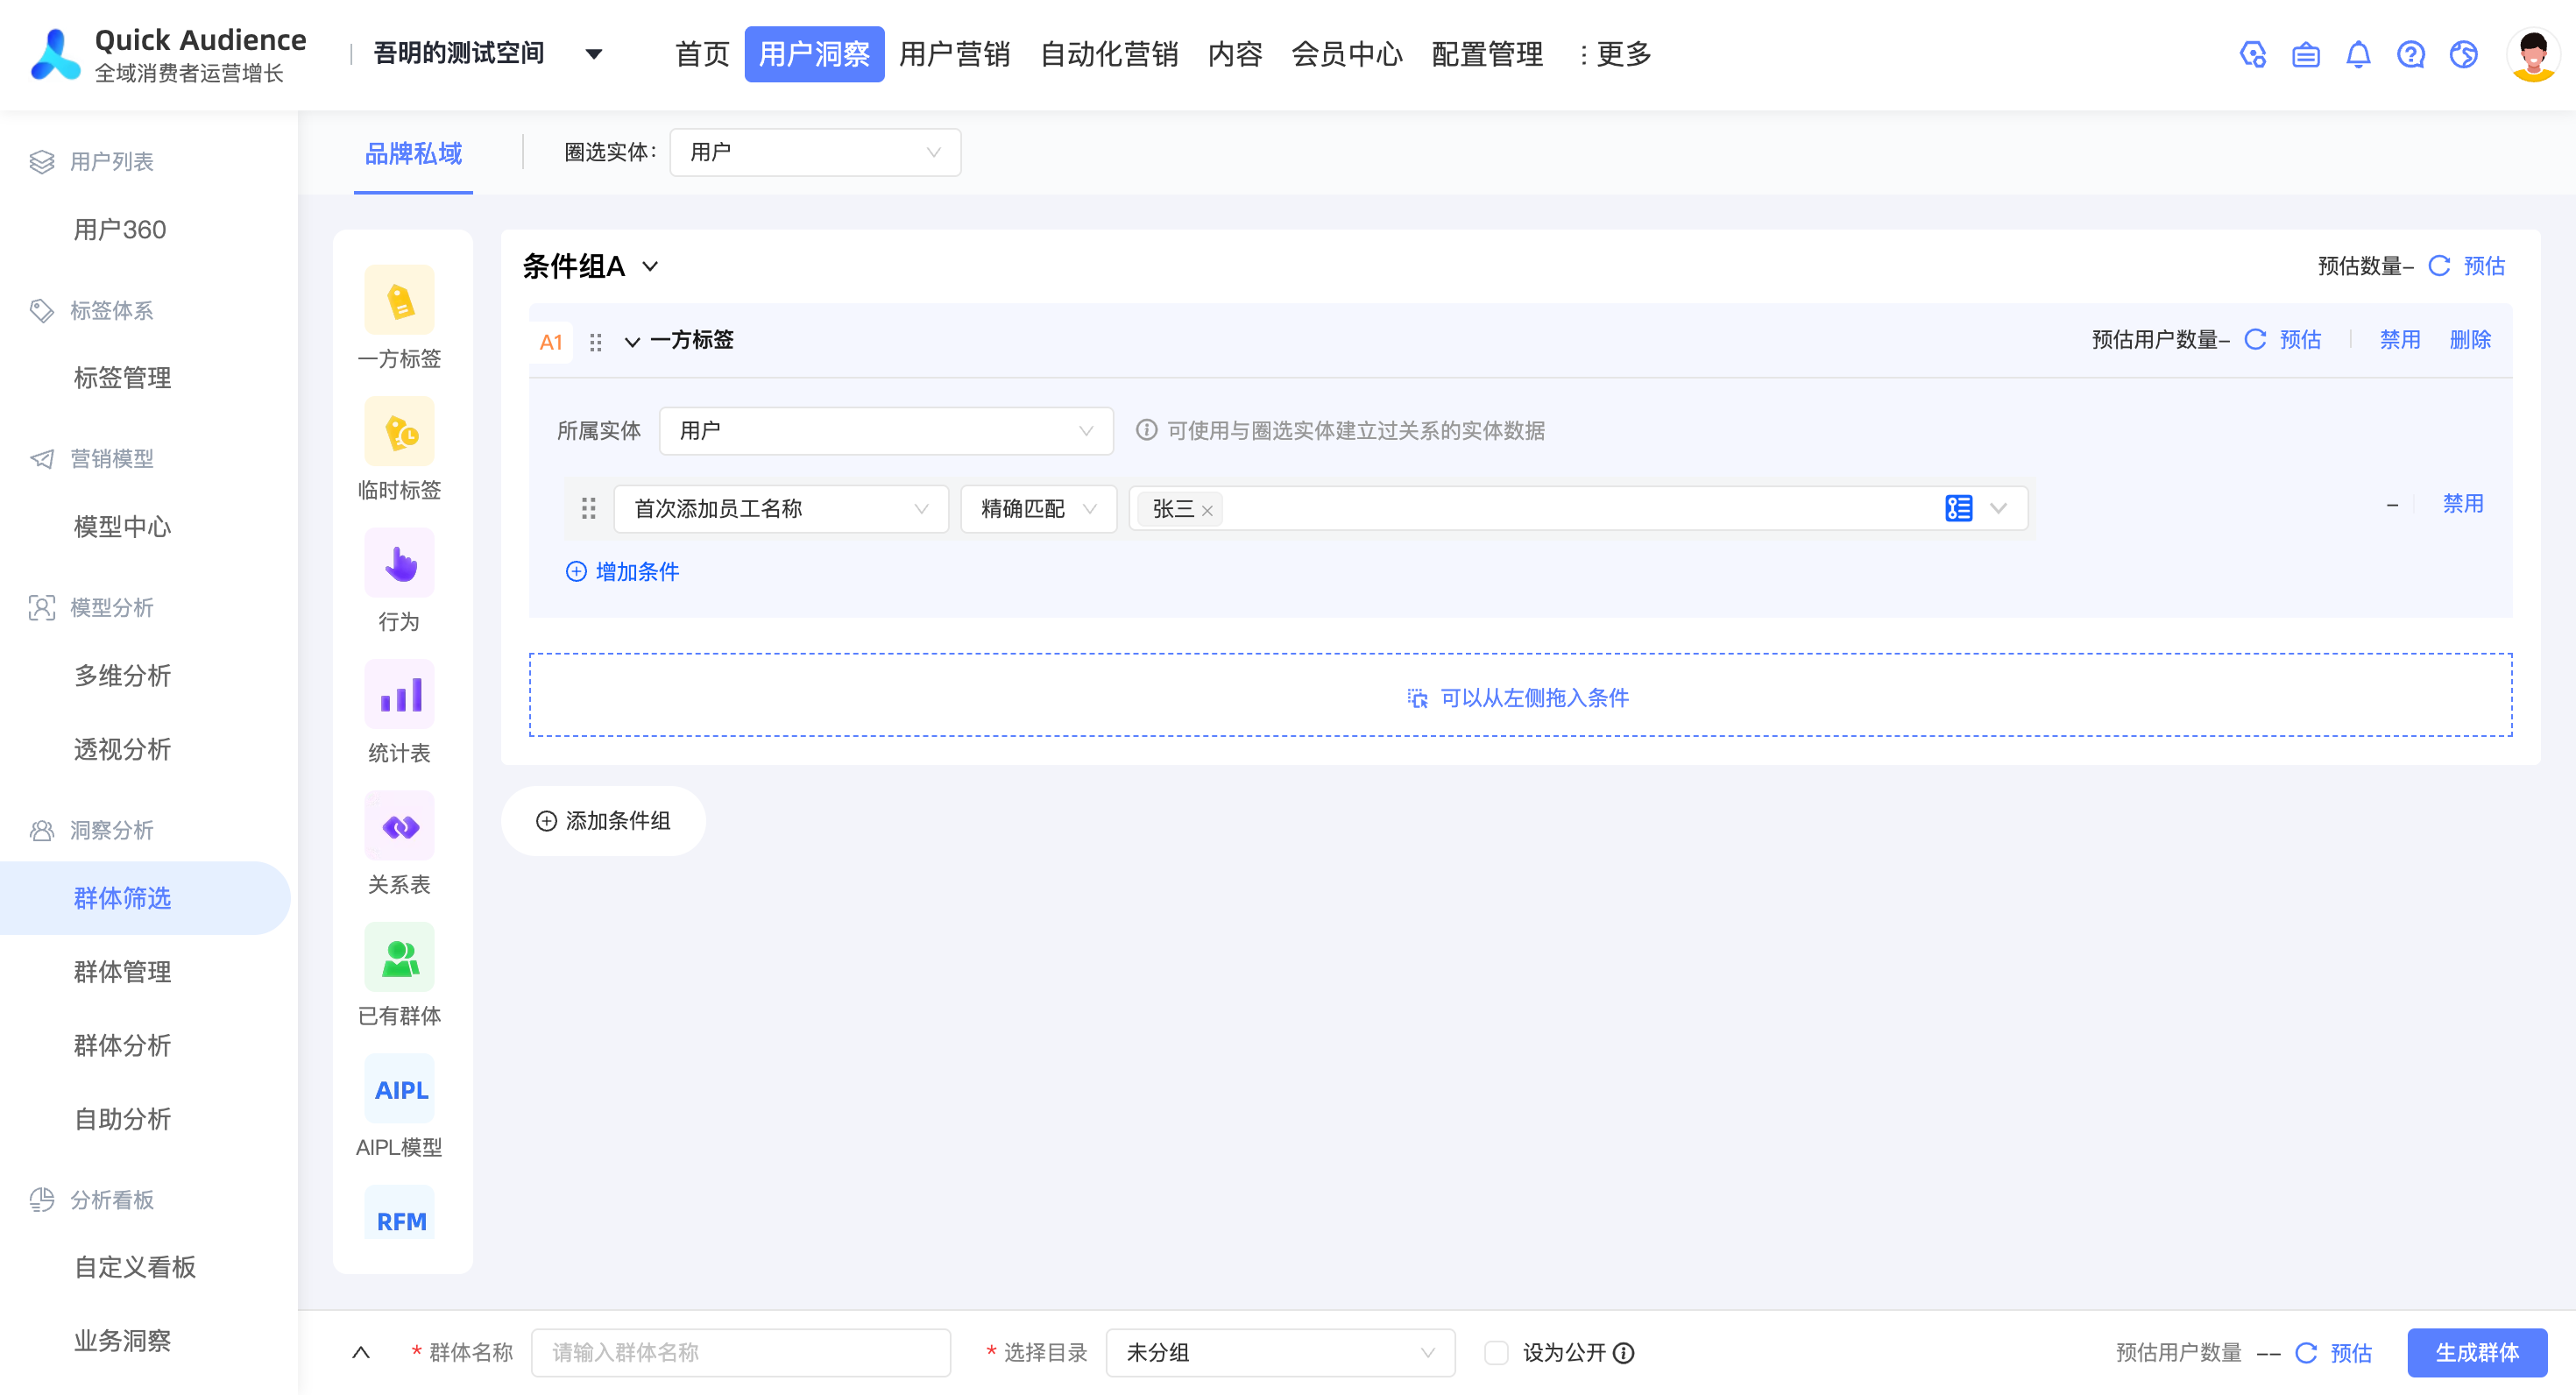Click the 群体名称 input field
The height and width of the screenshot is (1395, 2576).
[x=740, y=1352]
